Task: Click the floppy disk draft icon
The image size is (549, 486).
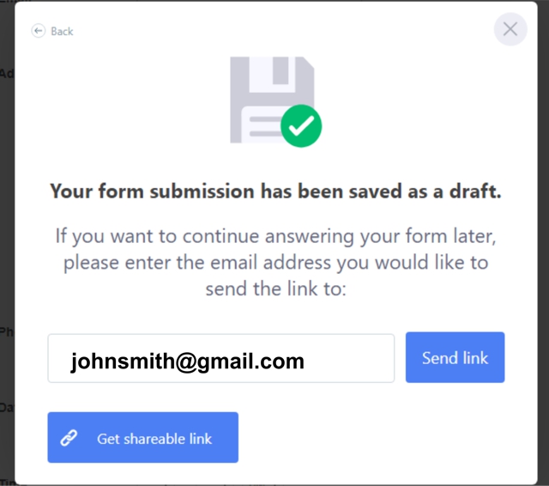Action: (266, 94)
